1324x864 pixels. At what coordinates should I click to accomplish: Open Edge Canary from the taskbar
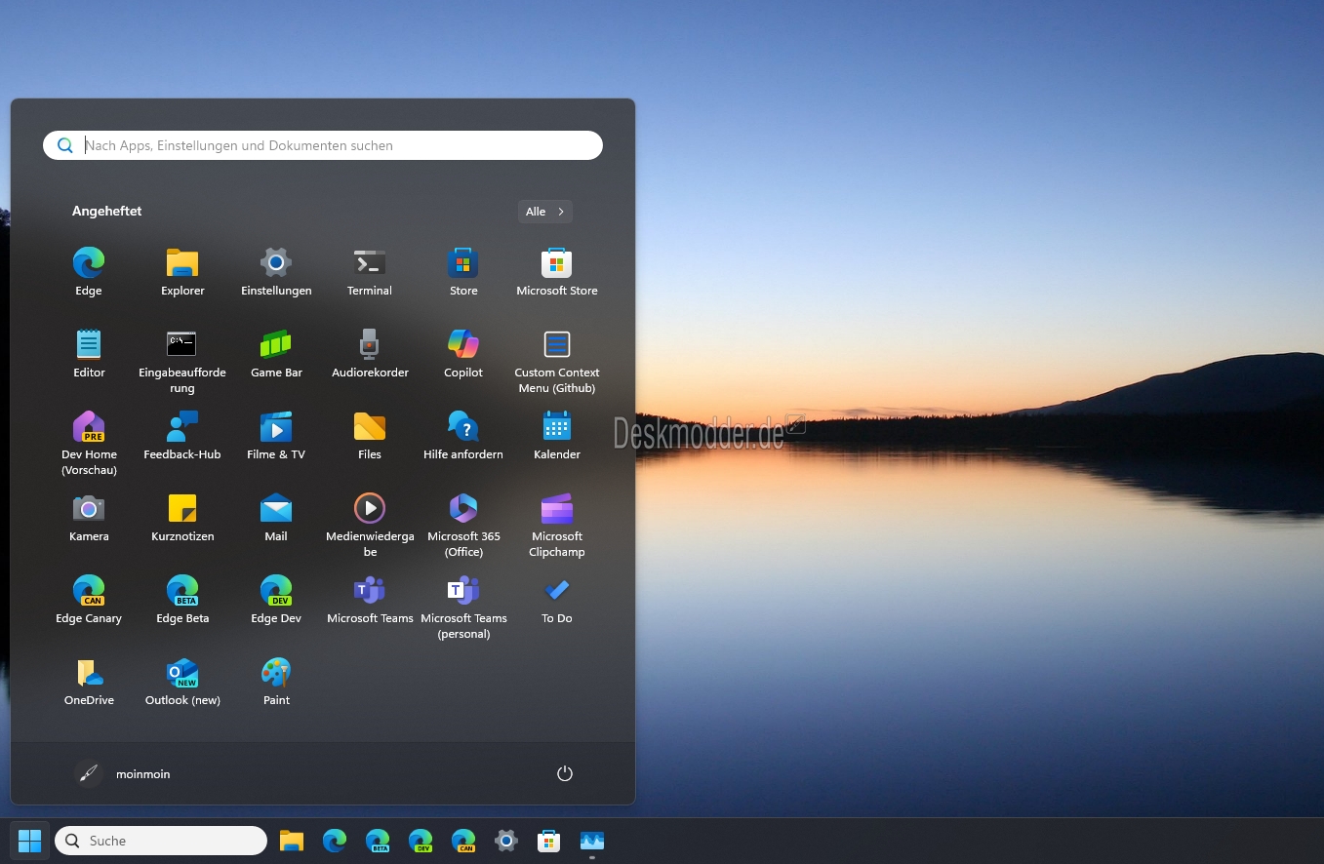point(463,841)
